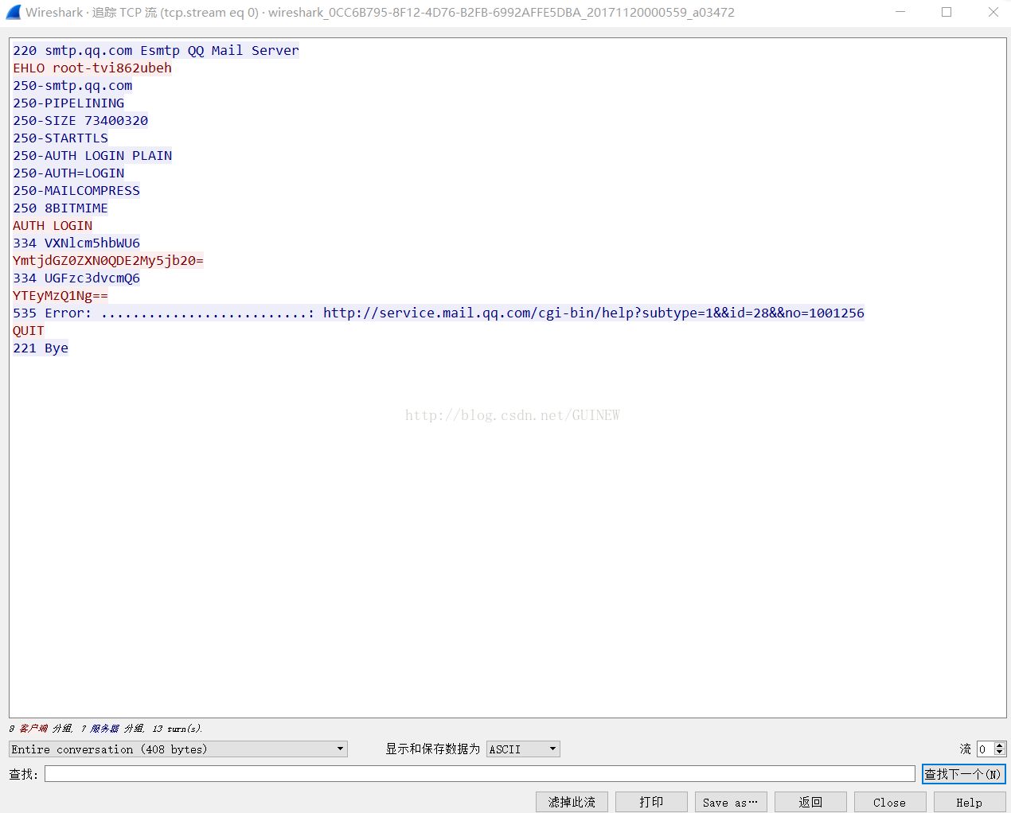Maximize the Wireshark follow stream window
1011x813 pixels.
(x=947, y=12)
